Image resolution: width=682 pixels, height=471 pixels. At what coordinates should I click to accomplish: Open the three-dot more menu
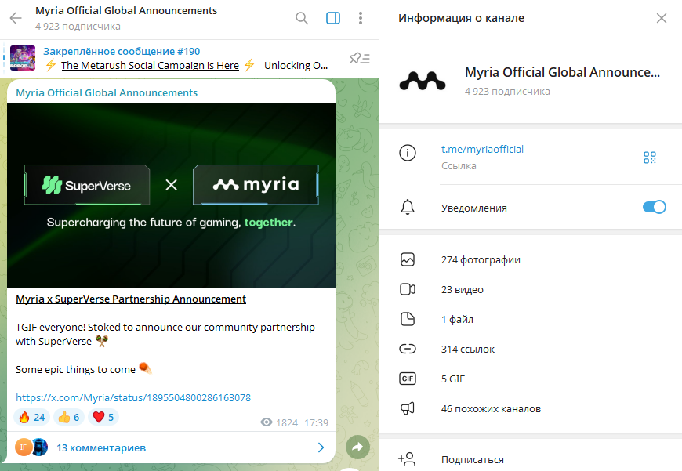point(360,18)
